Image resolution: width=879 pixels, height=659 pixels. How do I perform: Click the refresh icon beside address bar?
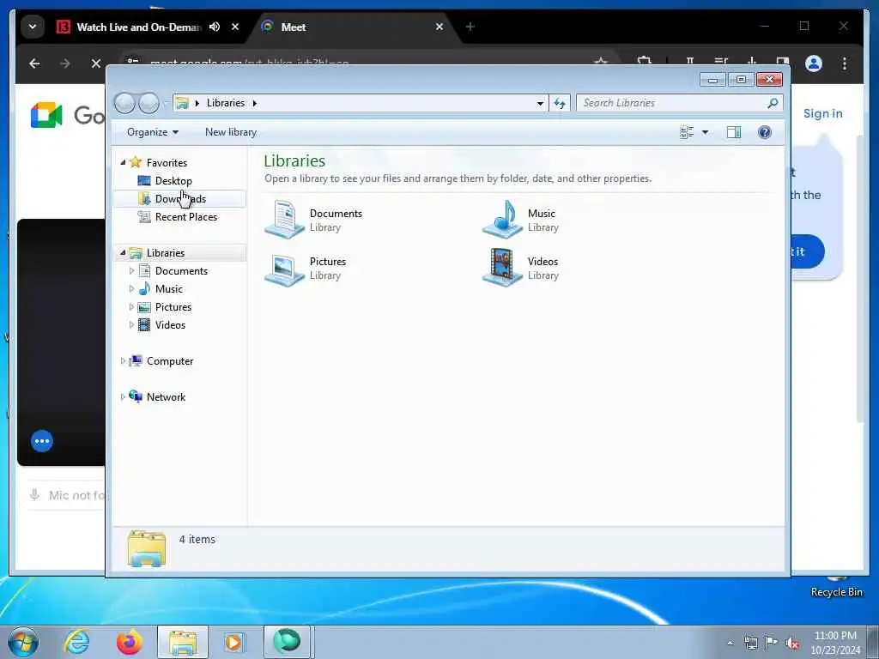point(560,103)
